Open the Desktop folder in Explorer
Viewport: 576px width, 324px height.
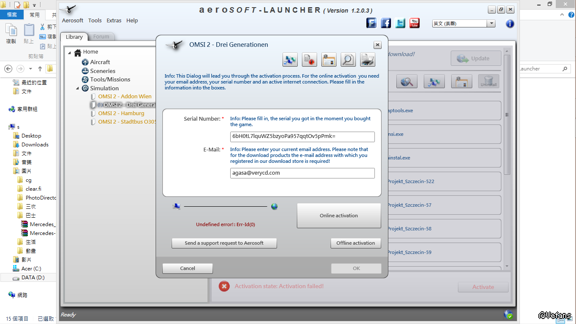point(31,135)
